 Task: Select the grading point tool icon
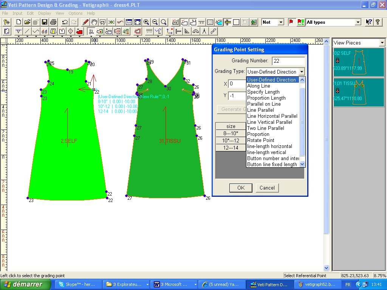click(91, 31)
